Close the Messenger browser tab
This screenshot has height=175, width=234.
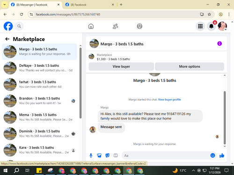58,5
